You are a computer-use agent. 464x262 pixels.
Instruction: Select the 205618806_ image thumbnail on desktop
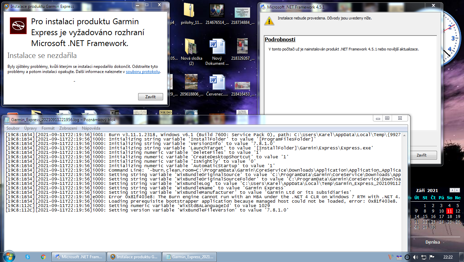click(191, 85)
